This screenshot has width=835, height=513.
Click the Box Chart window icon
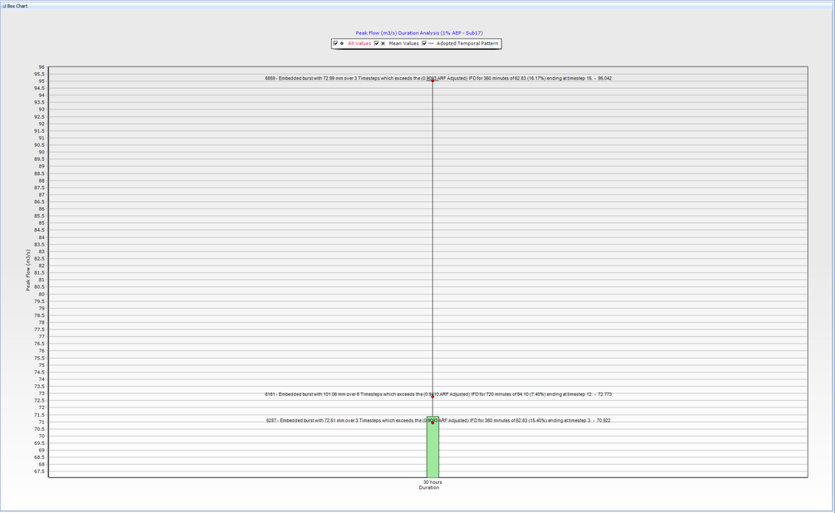3,4
